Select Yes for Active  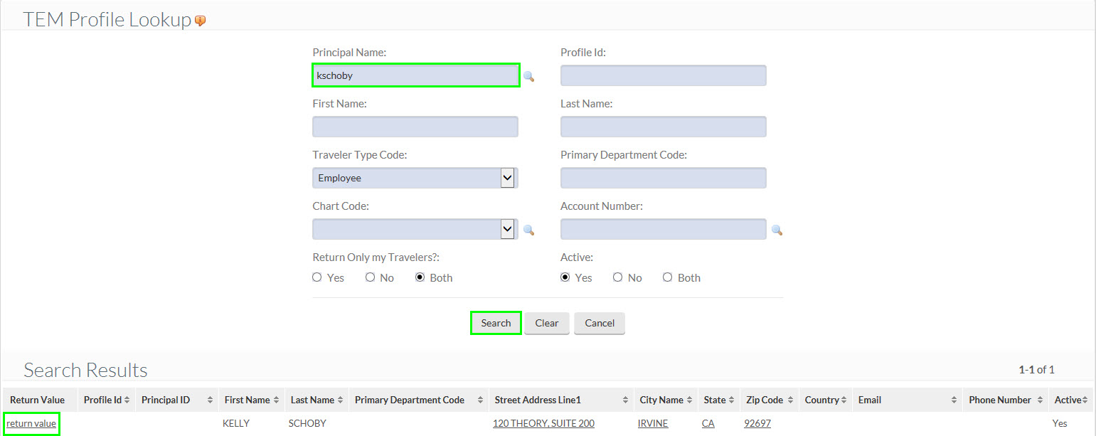tap(565, 277)
